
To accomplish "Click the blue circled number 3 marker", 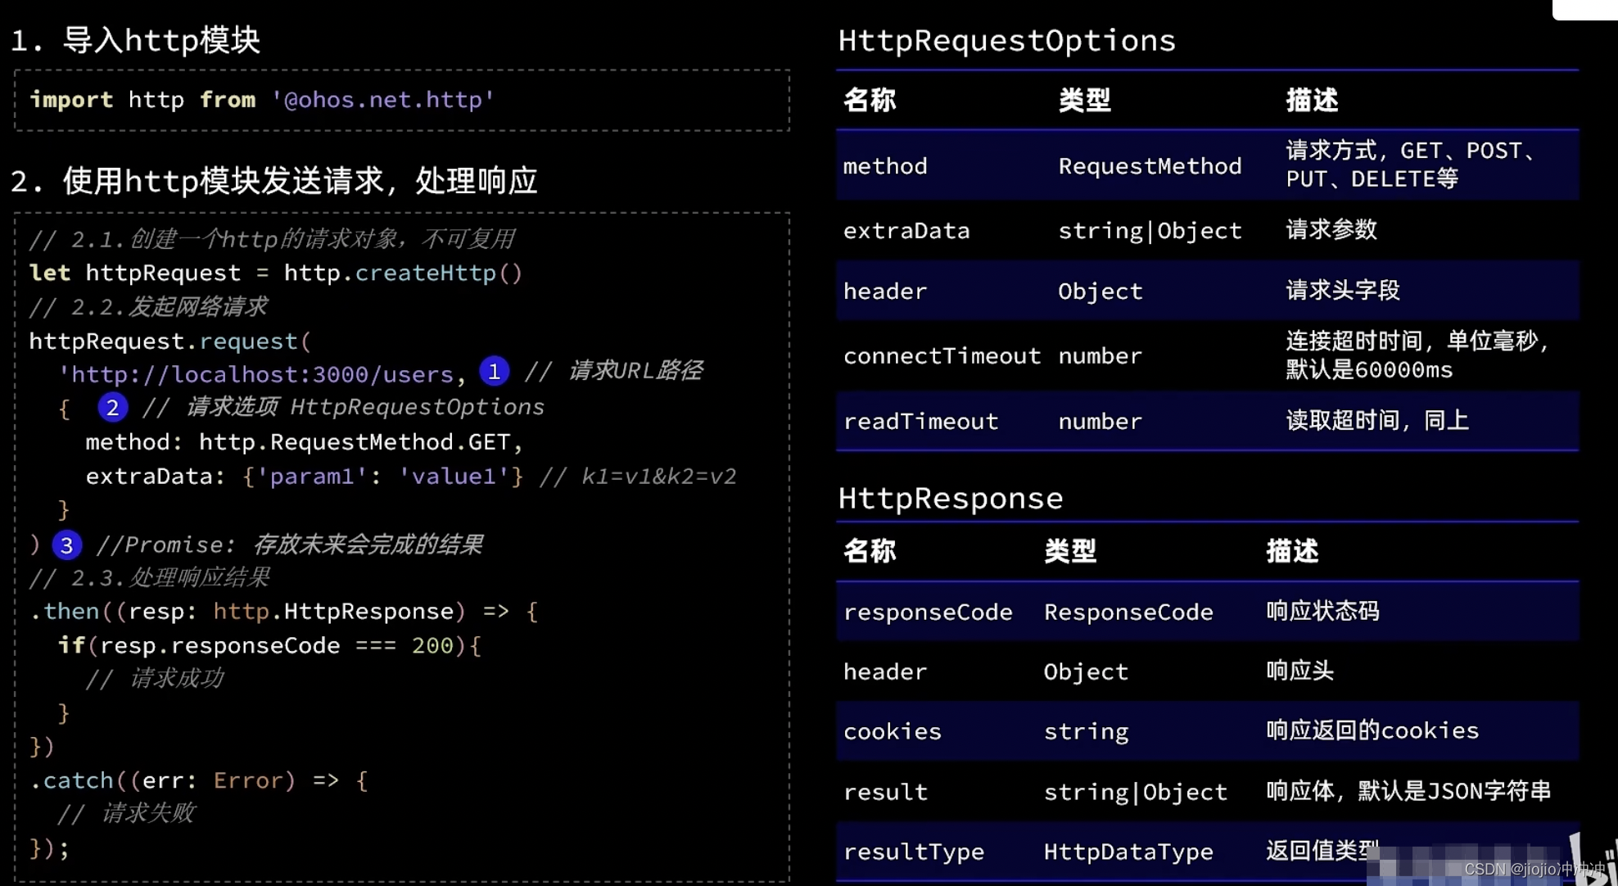I will click(x=66, y=545).
